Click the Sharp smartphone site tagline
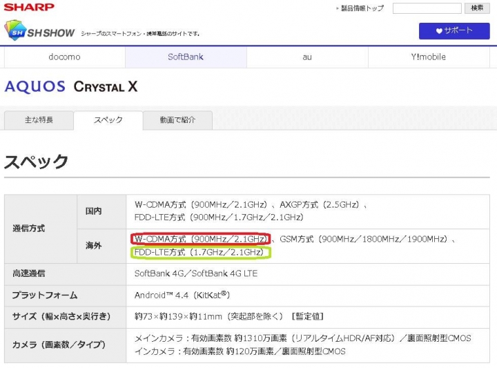 coord(140,34)
